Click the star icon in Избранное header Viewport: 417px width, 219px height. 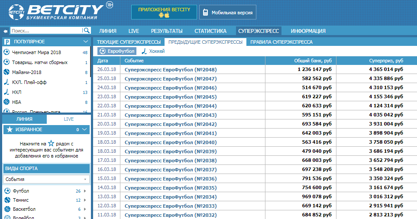point(10,129)
